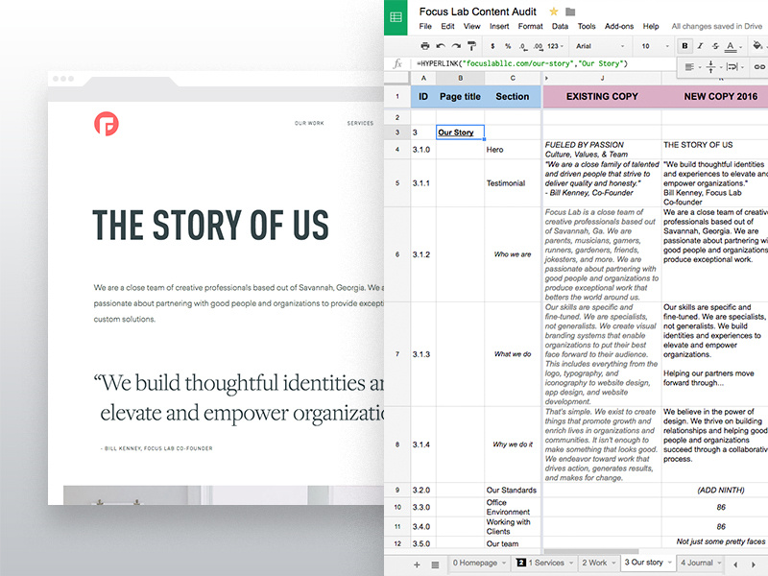The height and width of the screenshot is (576, 768).
Task: Switch to the '1 Services' sheet tab
Action: (x=544, y=563)
